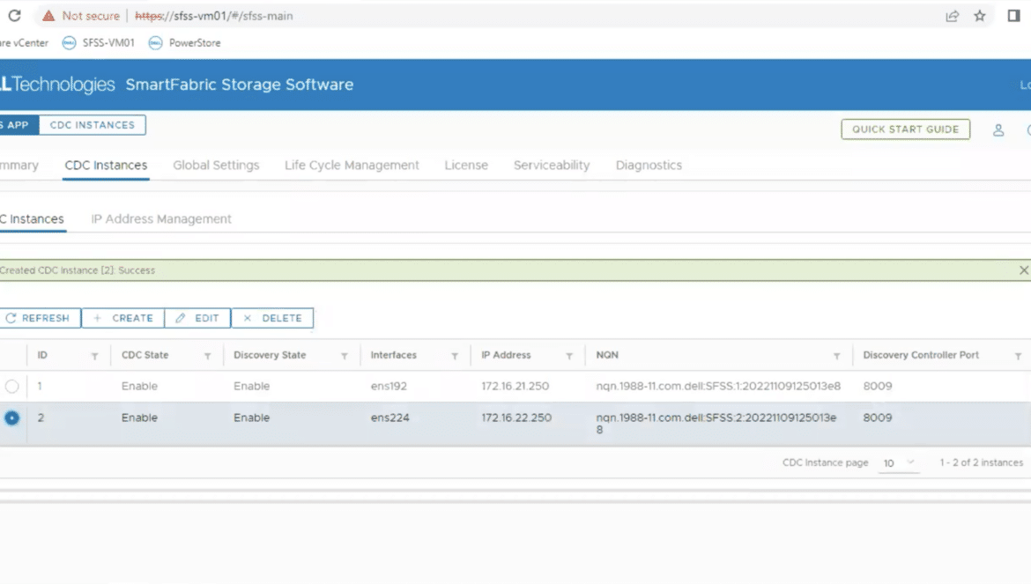Click the SmartFabric Storage Software title

pos(240,85)
